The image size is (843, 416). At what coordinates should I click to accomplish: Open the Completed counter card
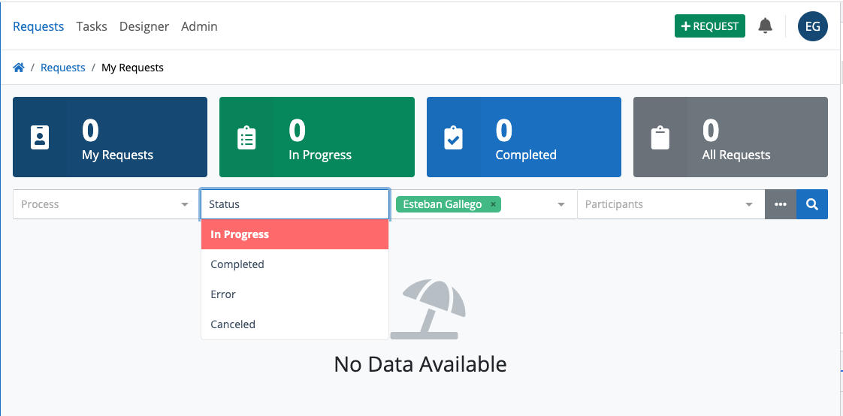pos(524,137)
